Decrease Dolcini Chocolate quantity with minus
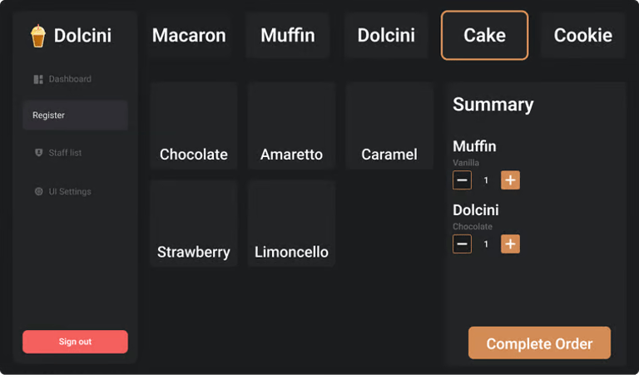 [x=462, y=244]
